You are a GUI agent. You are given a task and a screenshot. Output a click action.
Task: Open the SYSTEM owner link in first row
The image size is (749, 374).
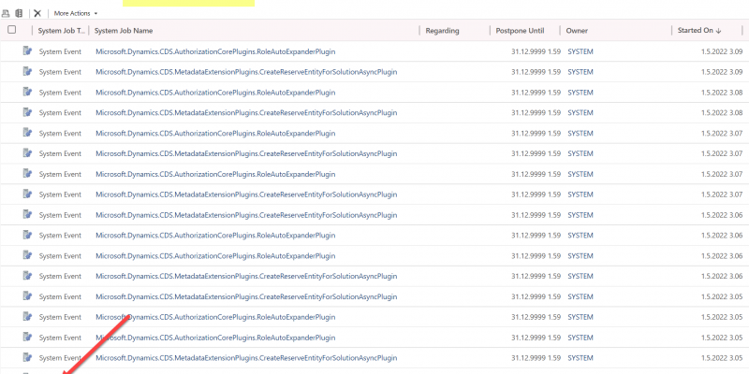[x=580, y=51]
